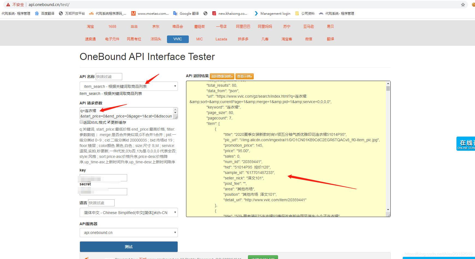The image size is (475, 259).
Task: Open the 凡客 tab
Action: coord(265,39)
